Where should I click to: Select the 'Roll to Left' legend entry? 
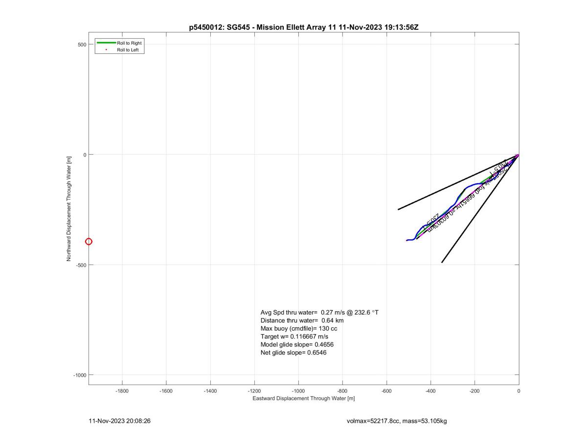128,50
